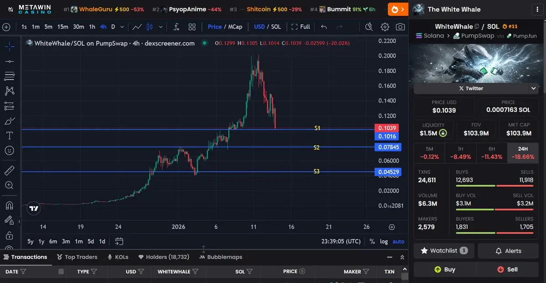
Task: Select the 24H stats tab
Action: point(523,153)
